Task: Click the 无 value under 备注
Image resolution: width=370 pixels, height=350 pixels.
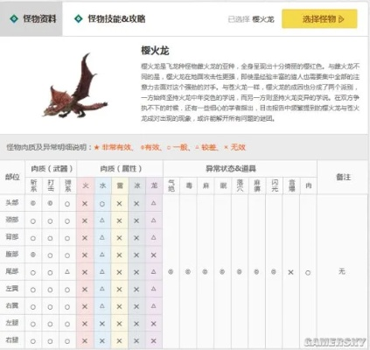Action: [342, 271]
